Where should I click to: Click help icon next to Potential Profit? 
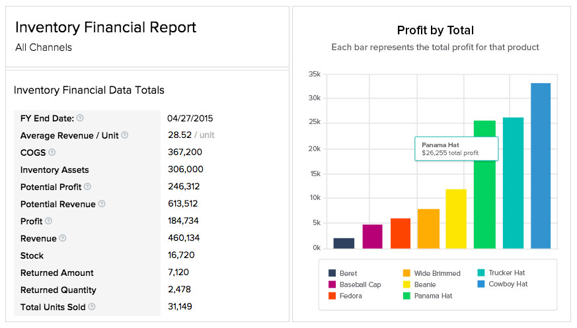[x=87, y=187]
